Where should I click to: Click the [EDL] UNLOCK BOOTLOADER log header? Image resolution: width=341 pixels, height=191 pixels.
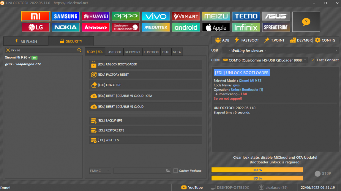coord(241,73)
